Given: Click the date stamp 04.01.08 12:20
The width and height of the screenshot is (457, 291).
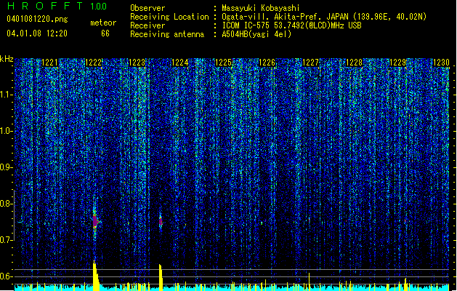Looking at the screenshot, I should tap(37, 33).
